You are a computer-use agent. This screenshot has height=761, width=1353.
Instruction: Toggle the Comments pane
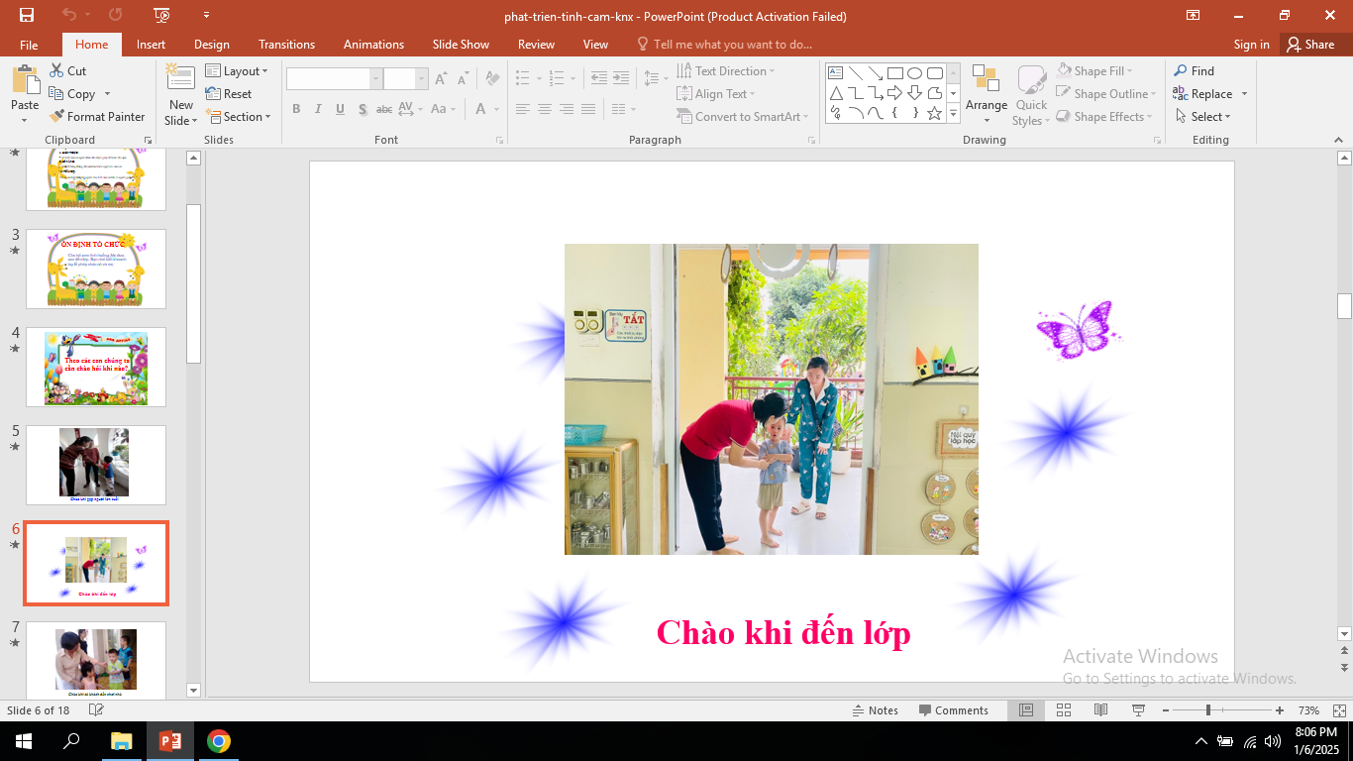[x=953, y=710]
